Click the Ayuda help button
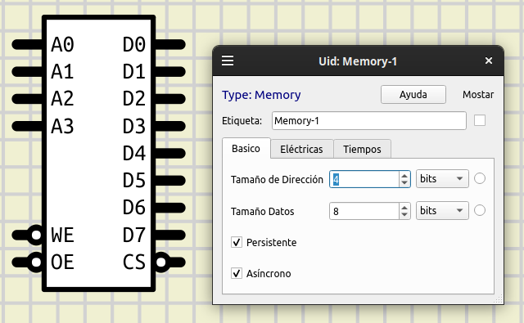 click(x=413, y=94)
